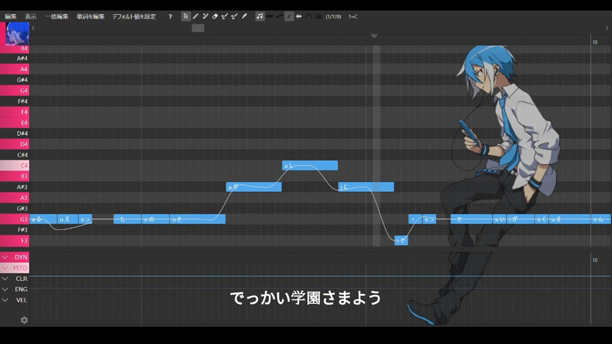This screenshot has width=612, height=344.
Task: Click the B3 piano key
Action: [15, 176]
